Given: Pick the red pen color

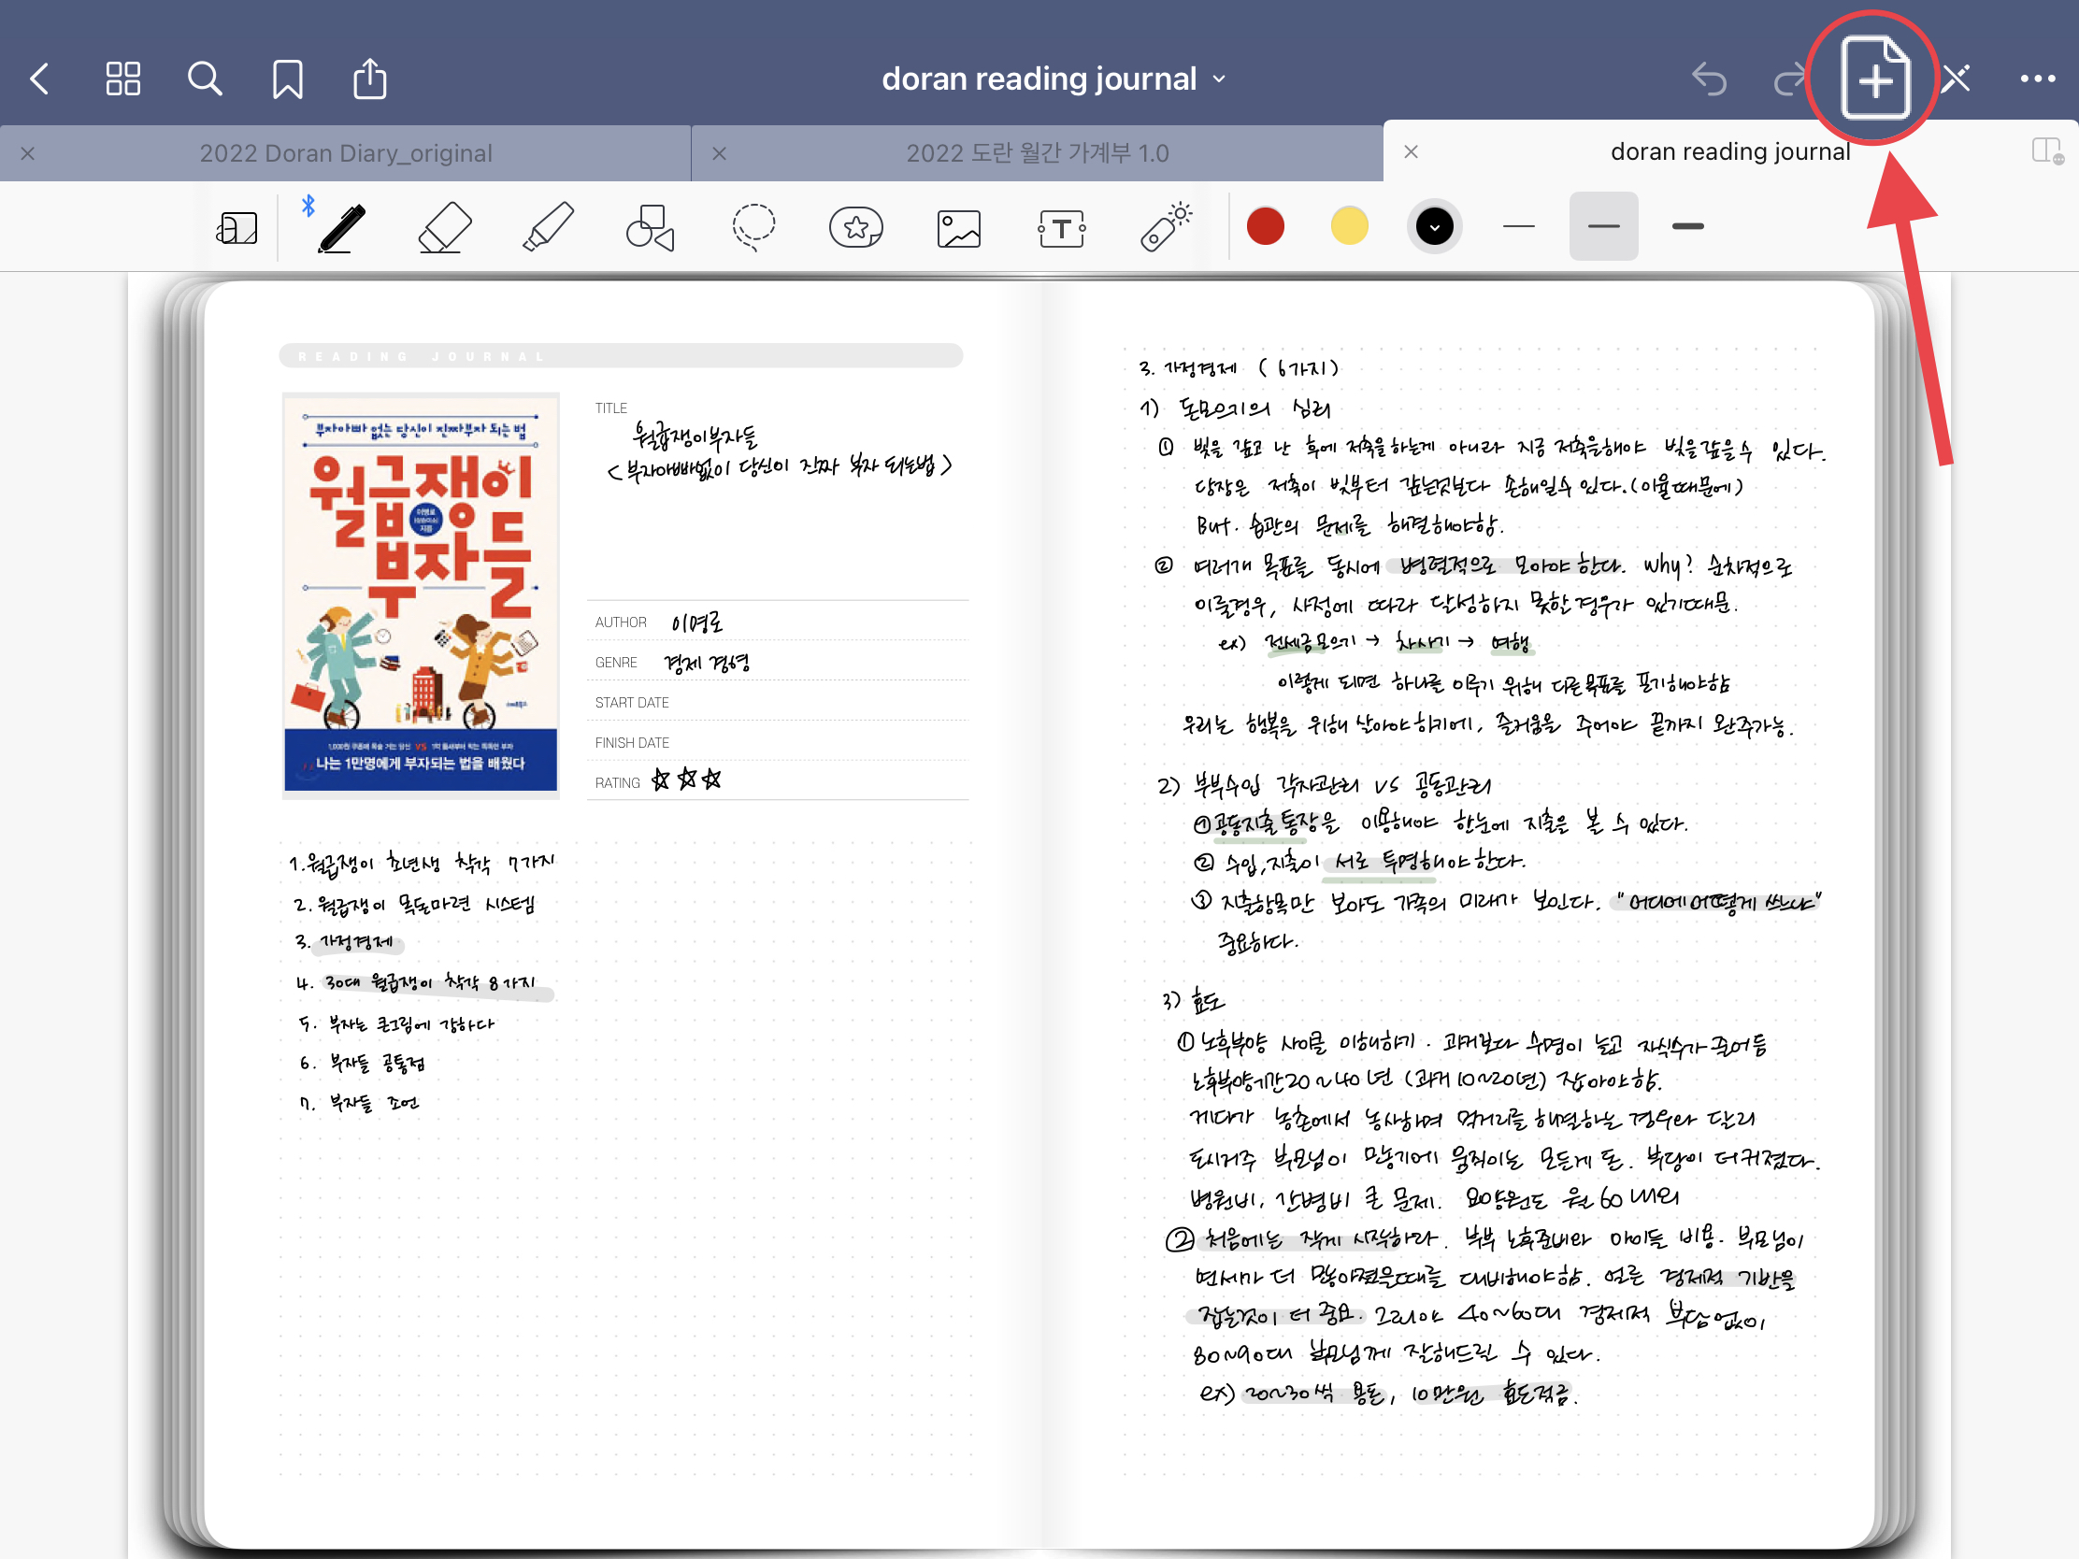Looking at the screenshot, I should (x=1265, y=226).
